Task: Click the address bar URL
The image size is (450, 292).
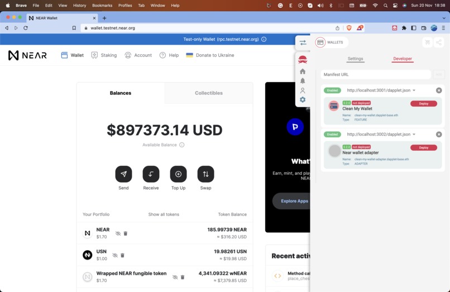Action: click(113, 28)
